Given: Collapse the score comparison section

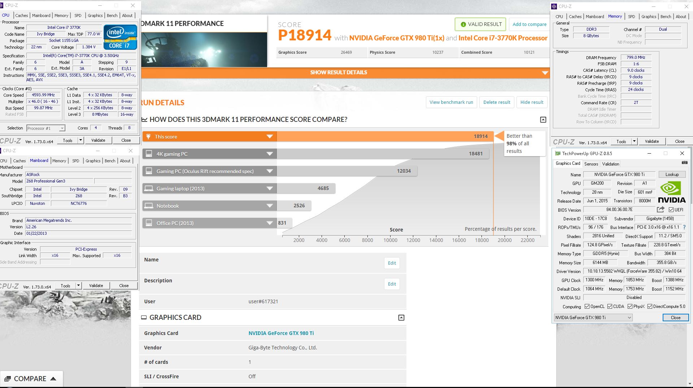Looking at the screenshot, I should click(x=543, y=120).
